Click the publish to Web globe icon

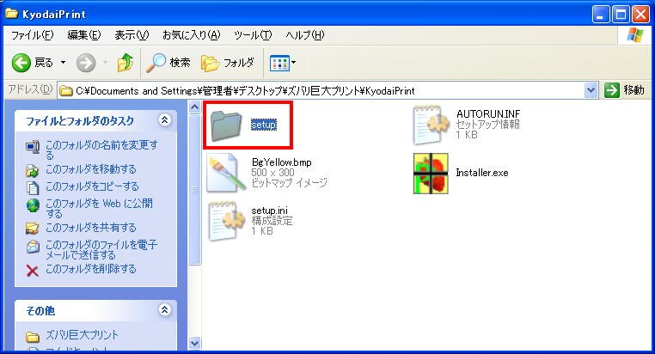(x=33, y=205)
